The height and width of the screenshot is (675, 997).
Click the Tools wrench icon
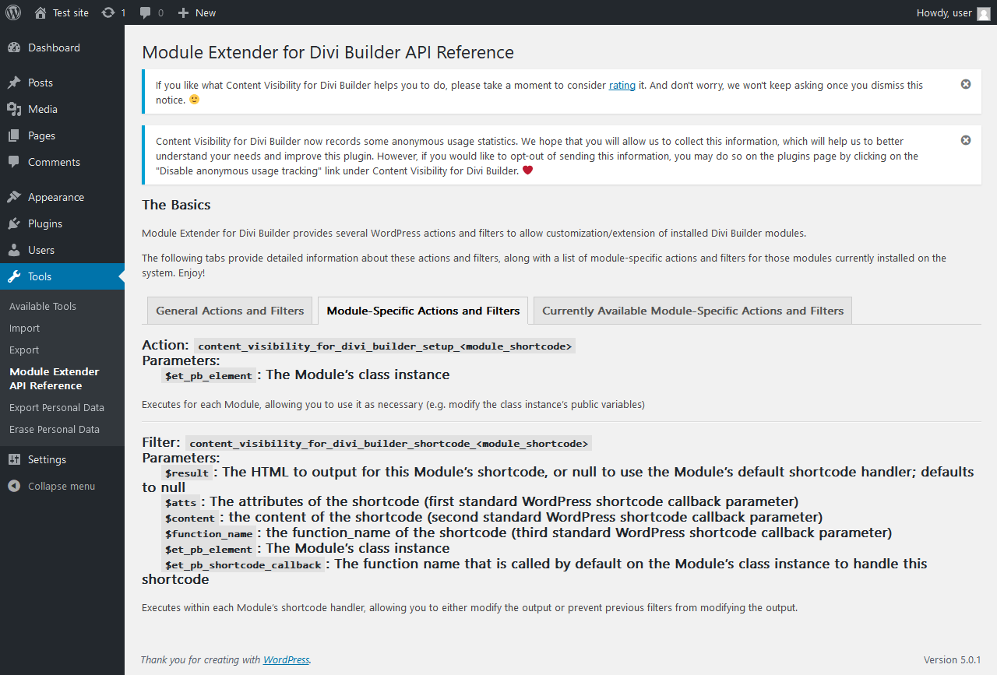[x=14, y=276]
